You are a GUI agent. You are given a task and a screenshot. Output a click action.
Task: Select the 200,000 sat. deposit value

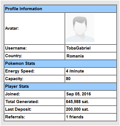click(x=77, y=109)
